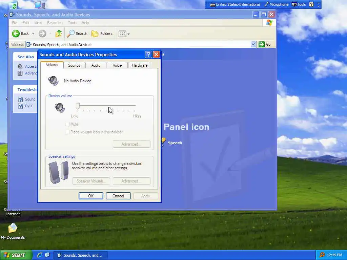Click Sounds, Speech, and... taskbar button

(x=81, y=255)
